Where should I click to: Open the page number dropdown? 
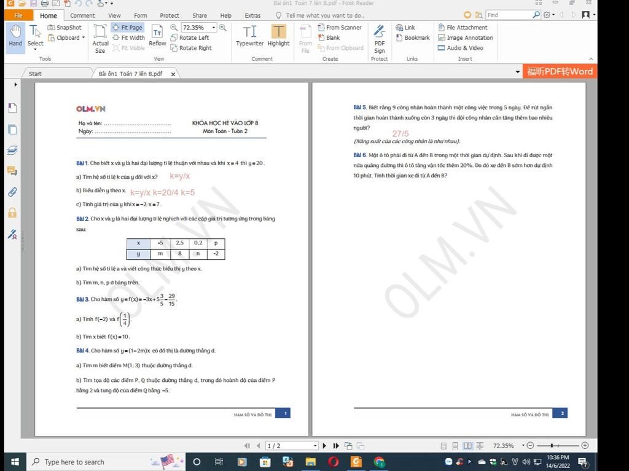[315, 446]
